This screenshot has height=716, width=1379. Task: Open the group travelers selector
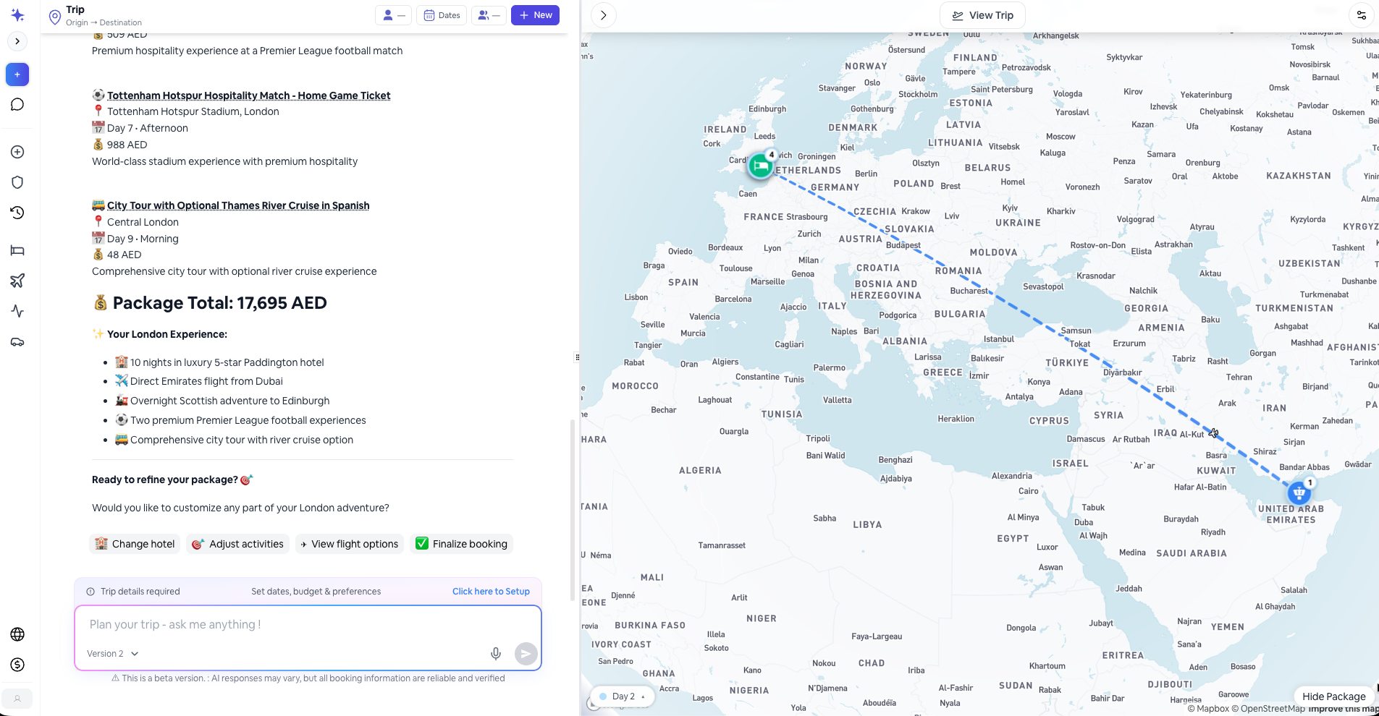pyautogui.click(x=489, y=15)
